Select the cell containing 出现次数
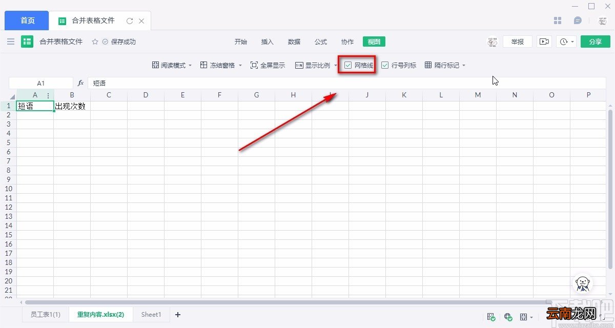 72,106
